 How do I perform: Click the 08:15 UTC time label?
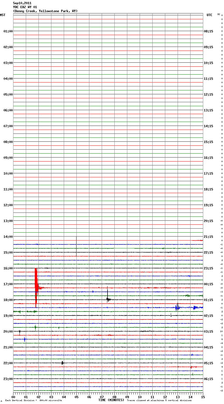208,31
